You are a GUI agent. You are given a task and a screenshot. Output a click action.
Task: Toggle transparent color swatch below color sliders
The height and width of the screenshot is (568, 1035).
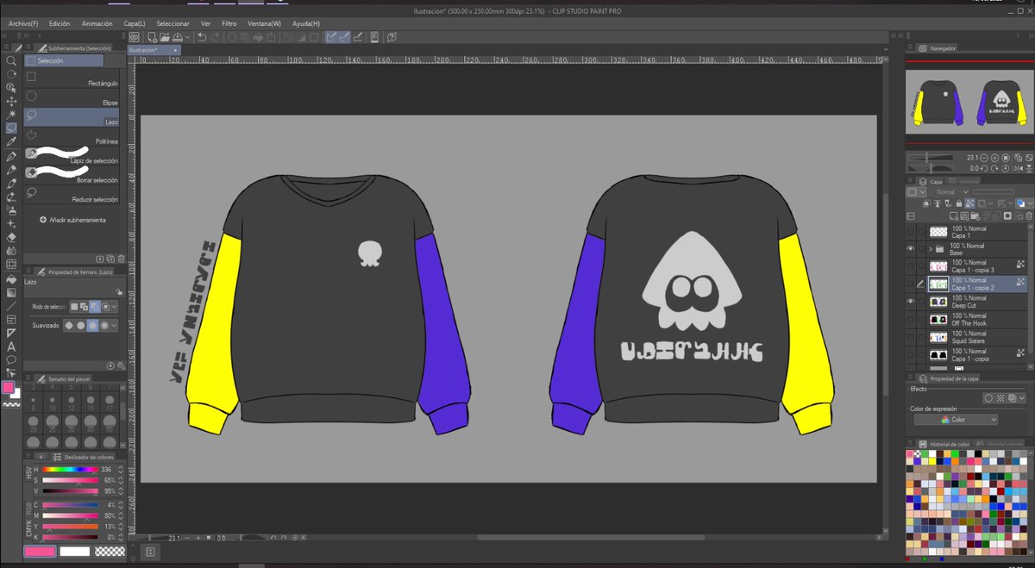[x=110, y=551]
